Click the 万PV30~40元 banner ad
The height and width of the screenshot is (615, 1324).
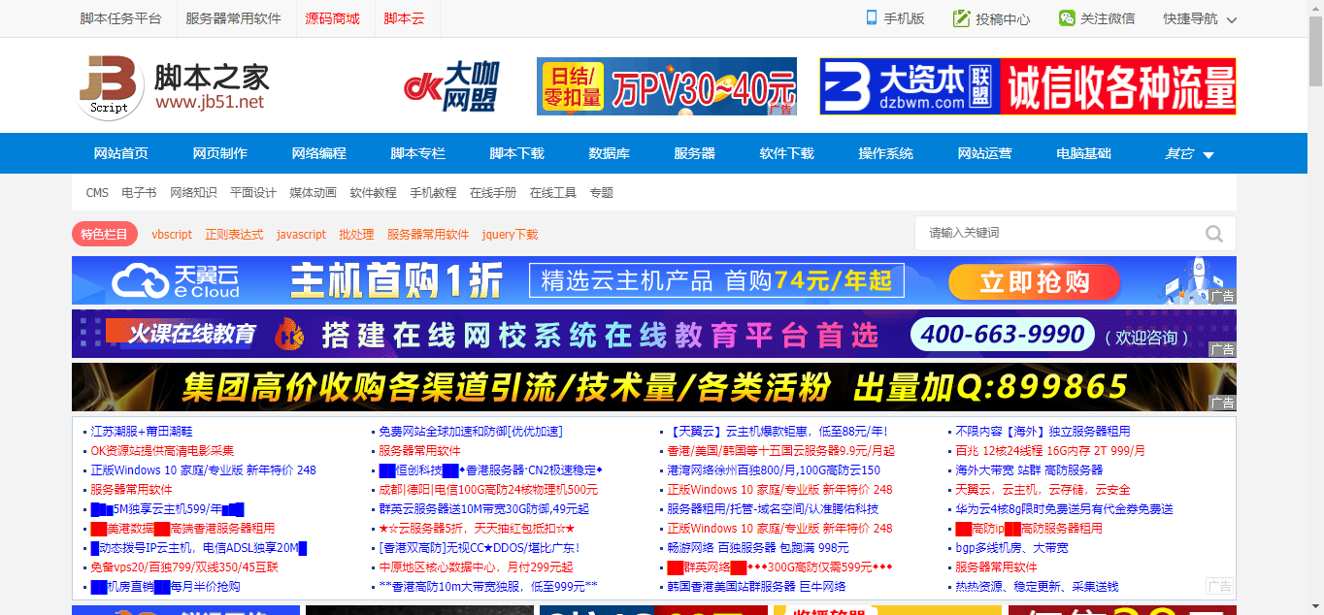[667, 86]
